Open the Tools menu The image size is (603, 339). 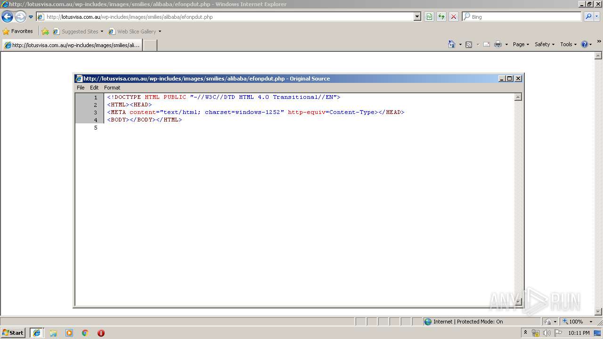pyautogui.click(x=568, y=44)
